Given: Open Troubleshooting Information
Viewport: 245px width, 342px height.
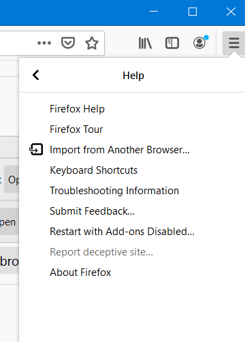Looking at the screenshot, I should click(x=114, y=191).
